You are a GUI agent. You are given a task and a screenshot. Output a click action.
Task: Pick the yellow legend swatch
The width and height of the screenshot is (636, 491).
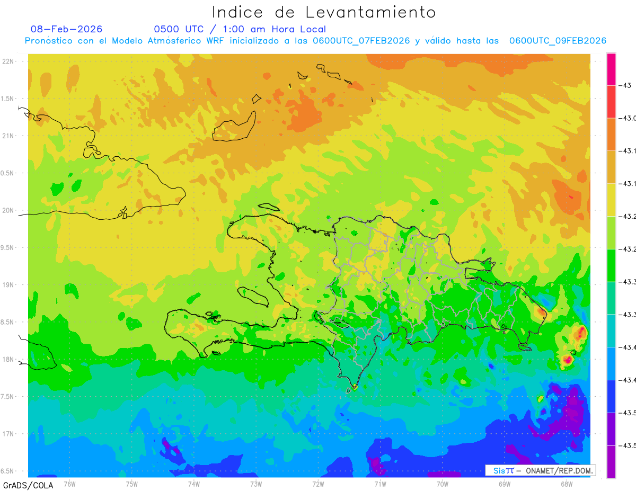pyautogui.click(x=611, y=200)
